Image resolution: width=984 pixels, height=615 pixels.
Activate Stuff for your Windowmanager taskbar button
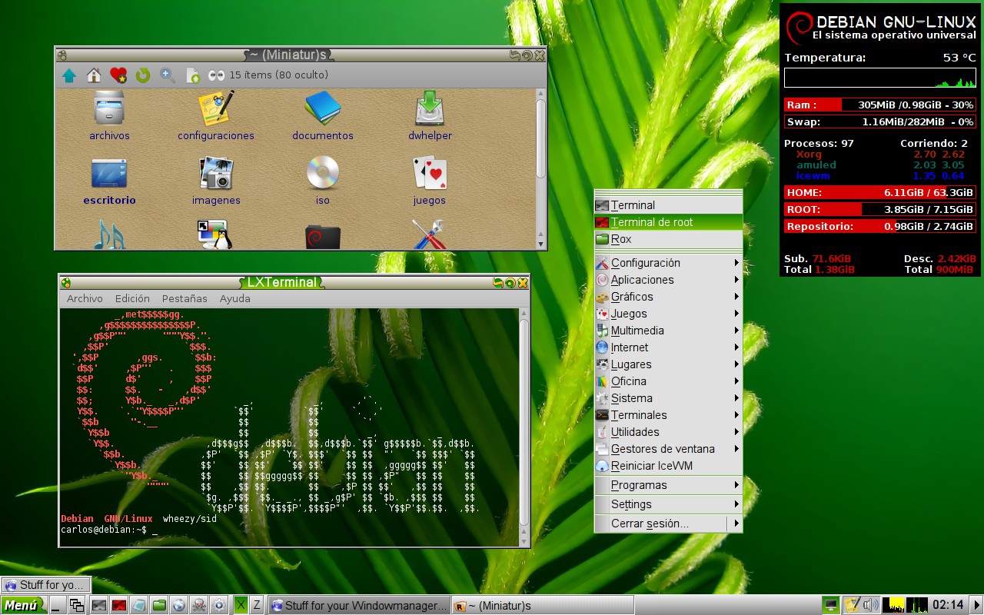pyautogui.click(x=359, y=606)
